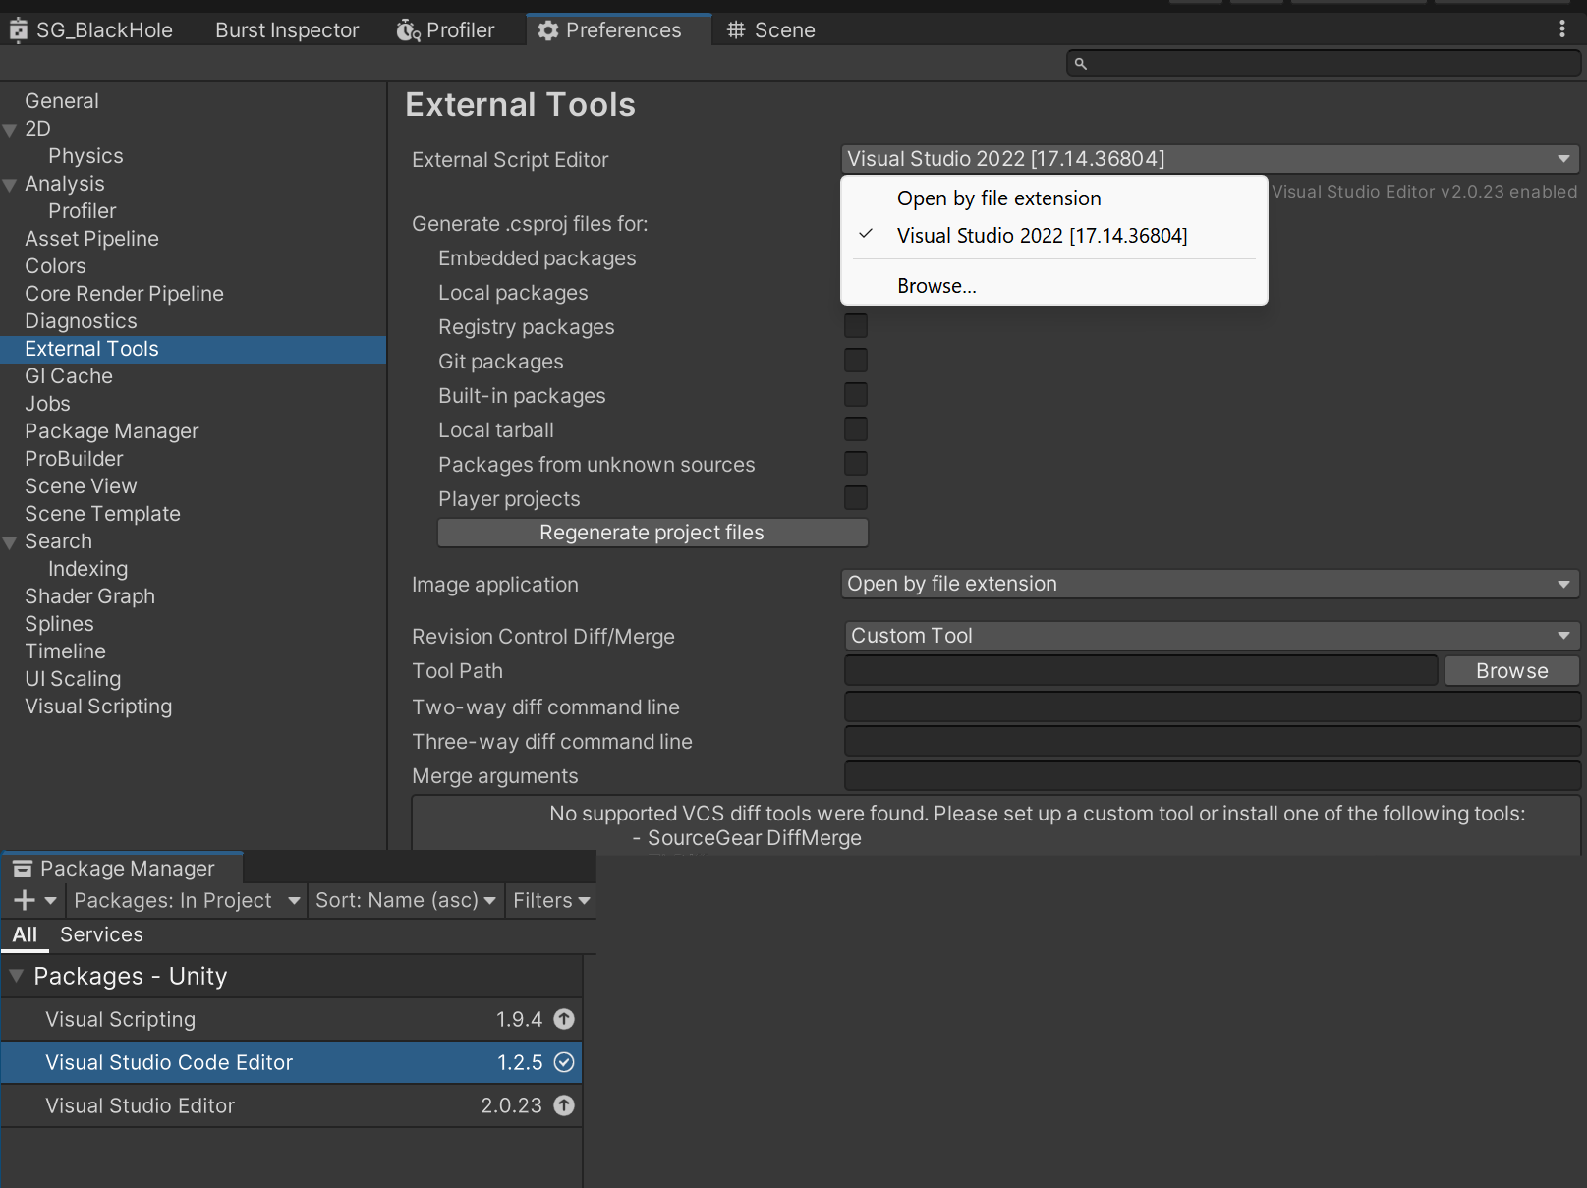Open the External Script Editor dropdown
This screenshot has width=1587, height=1188.
(1211, 159)
